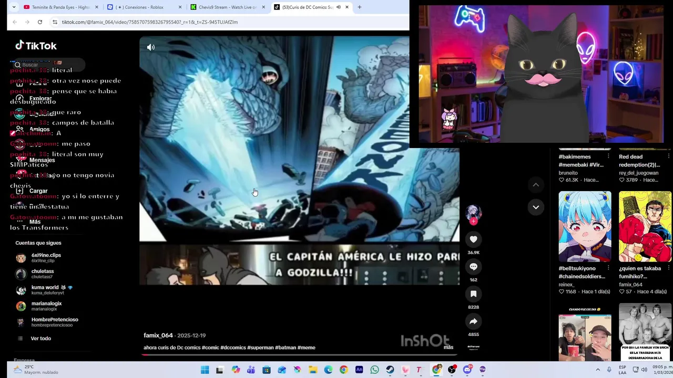Open Adobe Animate from taskbar

click(359, 370)
